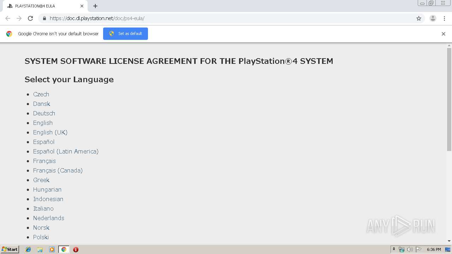Open the Action Center flag icon

(x=418, y=249)
